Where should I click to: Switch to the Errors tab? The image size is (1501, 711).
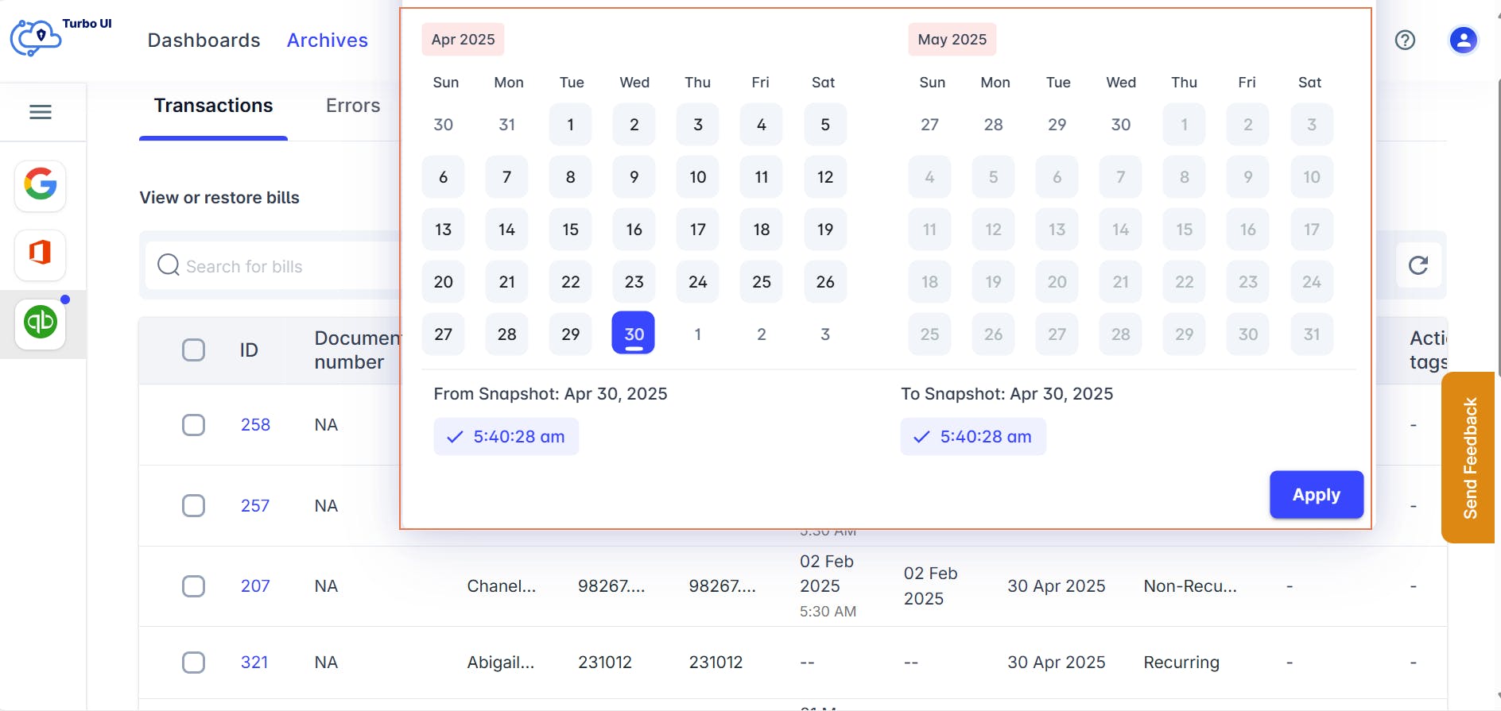(353, 106)
